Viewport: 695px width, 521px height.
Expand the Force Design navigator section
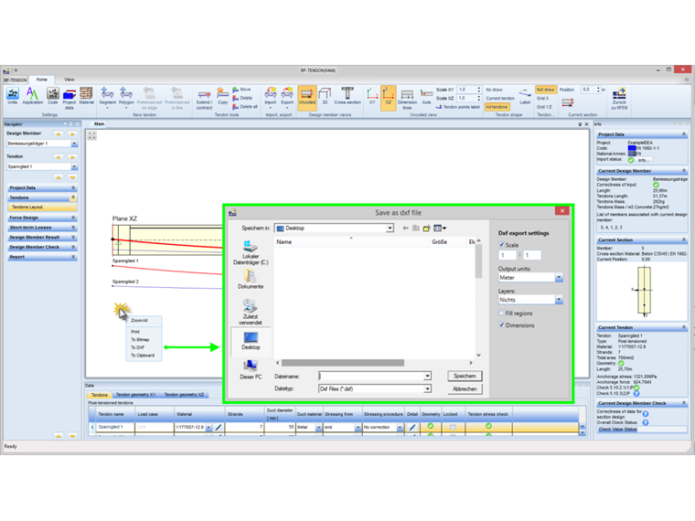point(42,218)
